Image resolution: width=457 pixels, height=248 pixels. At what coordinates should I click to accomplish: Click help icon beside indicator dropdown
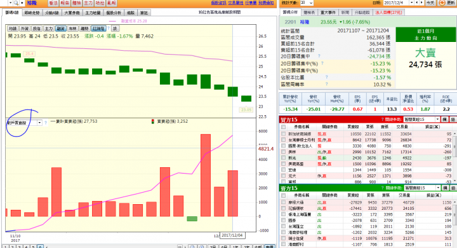46,123
